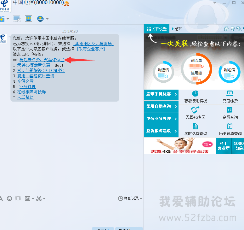The image size is (244, 230).
Task: Expand the 宽带手机优惠 menu
Action: [161, 94]
